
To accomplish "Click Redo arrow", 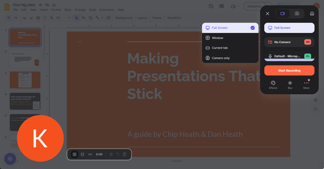I will 31,18.
